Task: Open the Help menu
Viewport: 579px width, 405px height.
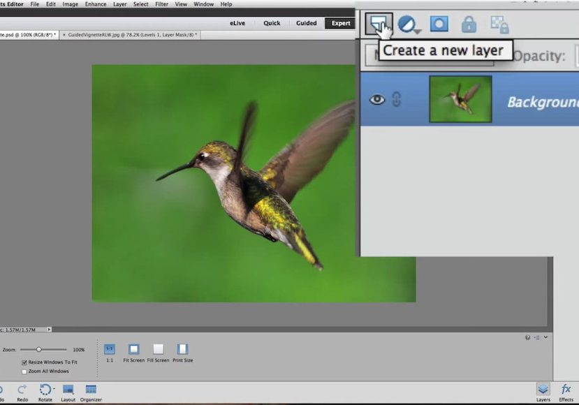Action: pyautogui.click(x=226, y=4)
